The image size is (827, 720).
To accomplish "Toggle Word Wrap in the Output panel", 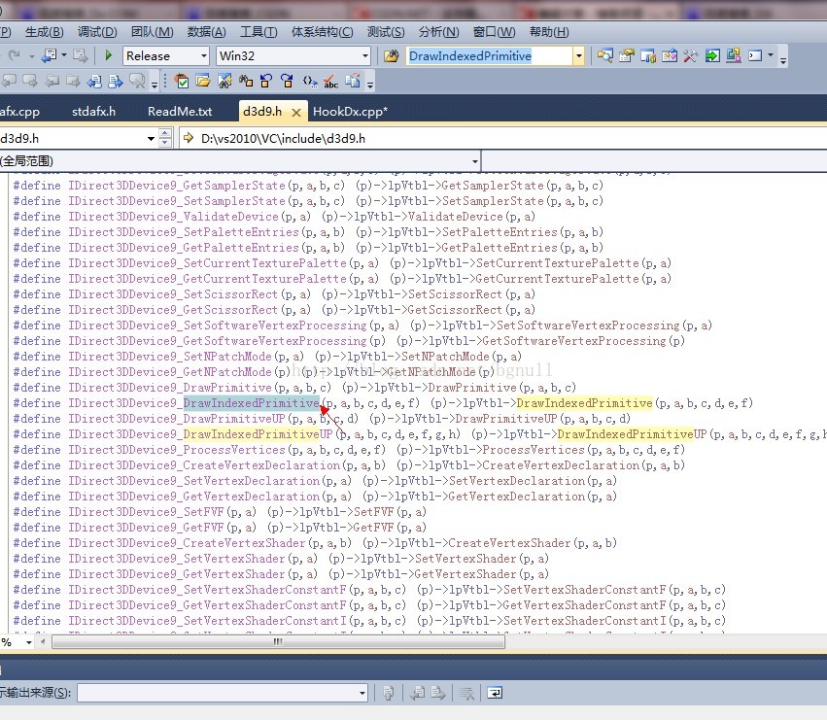I will [x=495, y=693].
